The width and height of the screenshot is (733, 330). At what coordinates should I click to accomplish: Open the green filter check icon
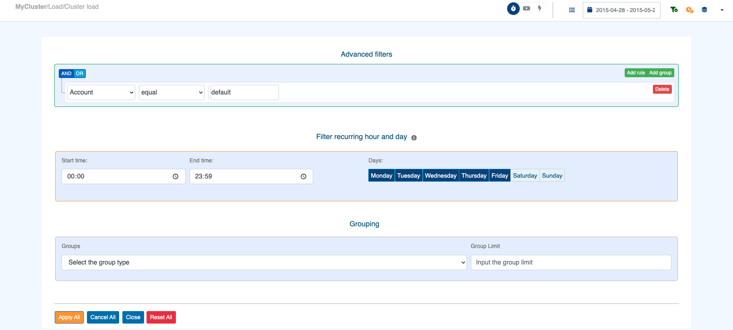674,10
